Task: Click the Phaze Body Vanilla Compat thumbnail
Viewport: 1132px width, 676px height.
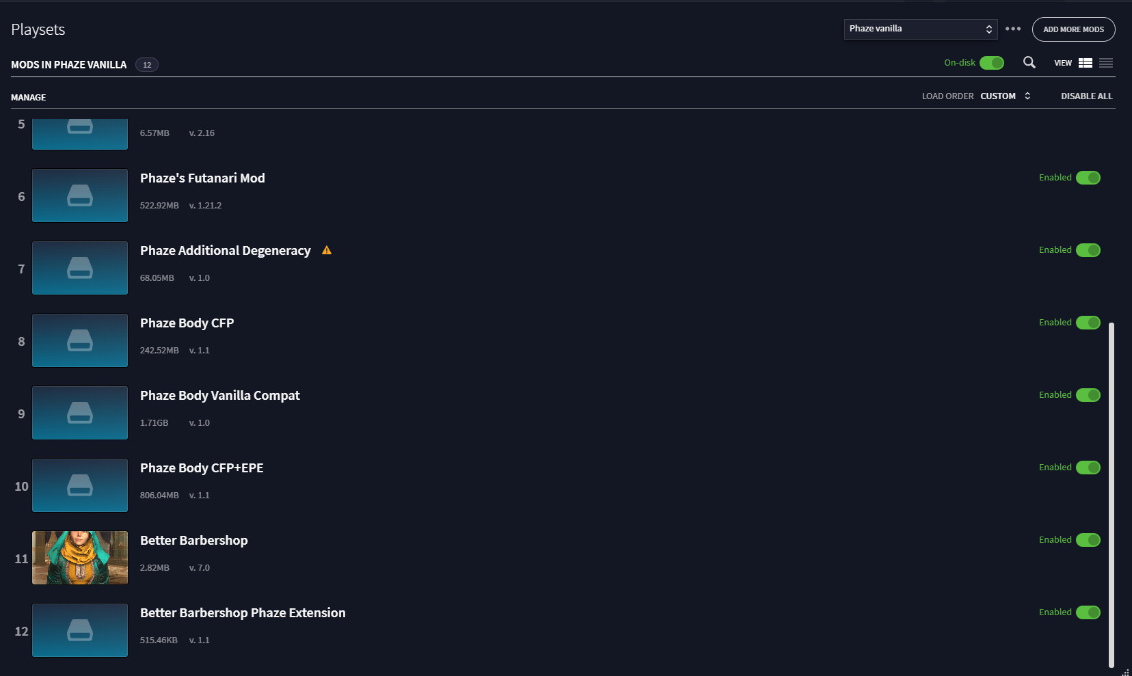Action: pos(80,413)
